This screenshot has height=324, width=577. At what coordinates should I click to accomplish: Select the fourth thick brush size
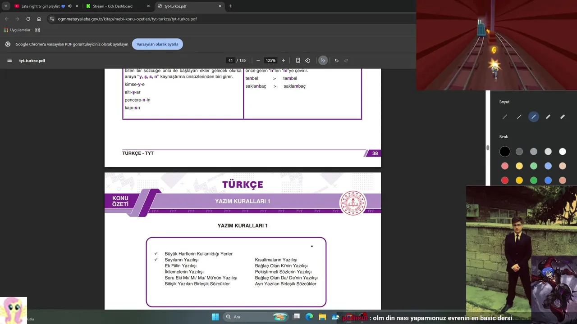548,117
